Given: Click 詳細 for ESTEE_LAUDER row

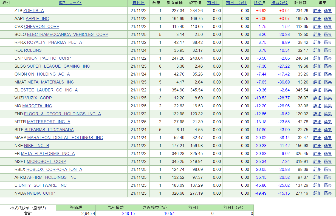Looking at the screenshot, I should pyautogui.click(x=317, y=90).
